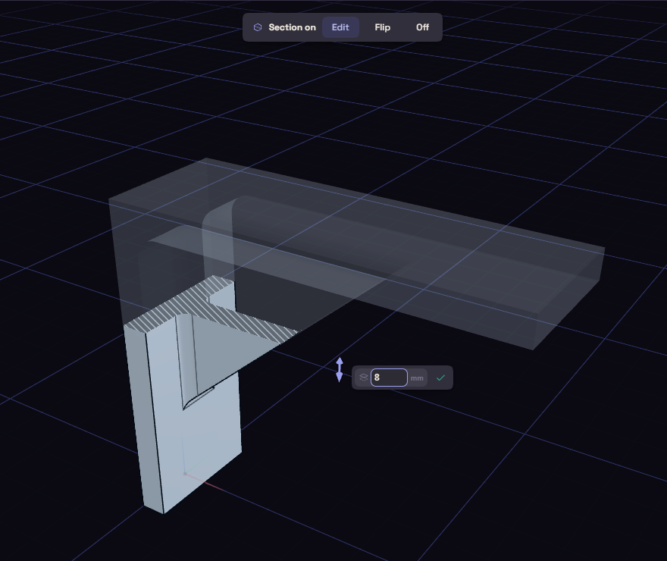
Task: Click the vertical double-arrow section handle
Action: point(340,370)
